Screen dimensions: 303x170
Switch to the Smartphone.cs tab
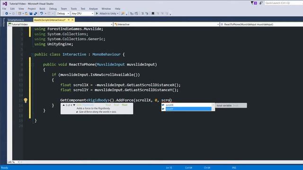click(x=16, y=20)
